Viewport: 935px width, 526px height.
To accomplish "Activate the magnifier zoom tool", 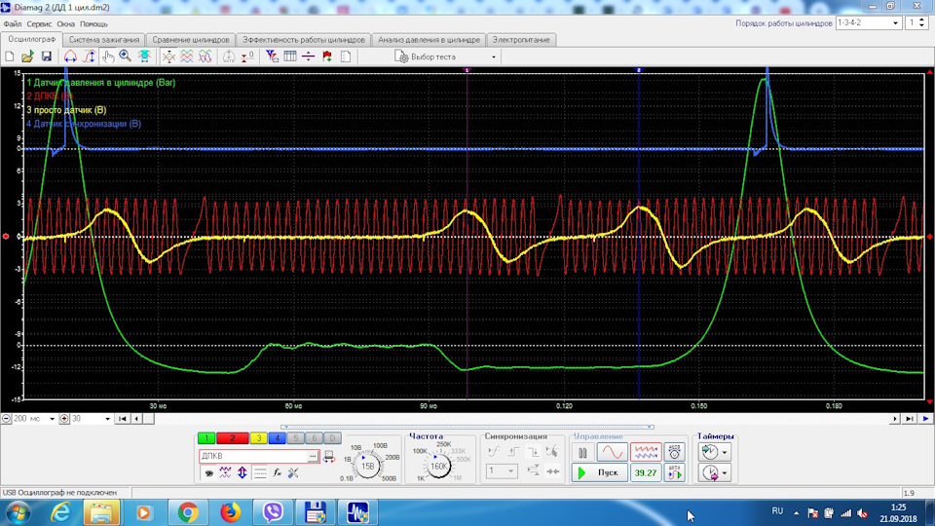I will coord(126,56).
